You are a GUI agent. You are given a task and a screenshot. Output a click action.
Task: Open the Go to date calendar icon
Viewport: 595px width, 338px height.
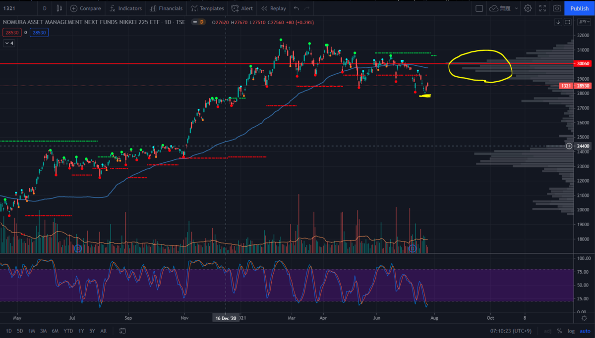122,331
